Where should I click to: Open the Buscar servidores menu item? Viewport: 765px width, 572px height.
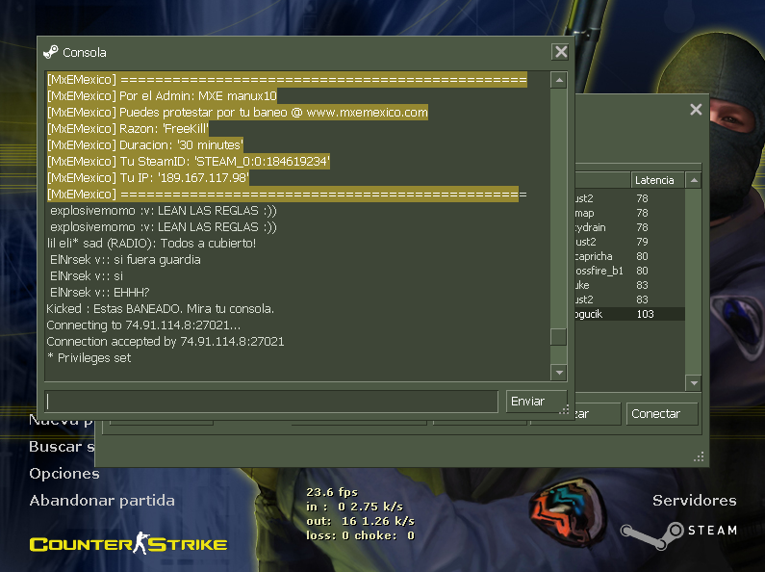62,447
